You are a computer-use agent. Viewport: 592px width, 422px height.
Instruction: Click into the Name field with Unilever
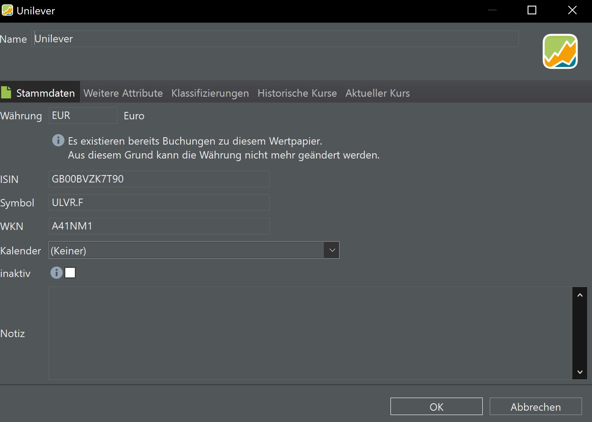point(274,39)
